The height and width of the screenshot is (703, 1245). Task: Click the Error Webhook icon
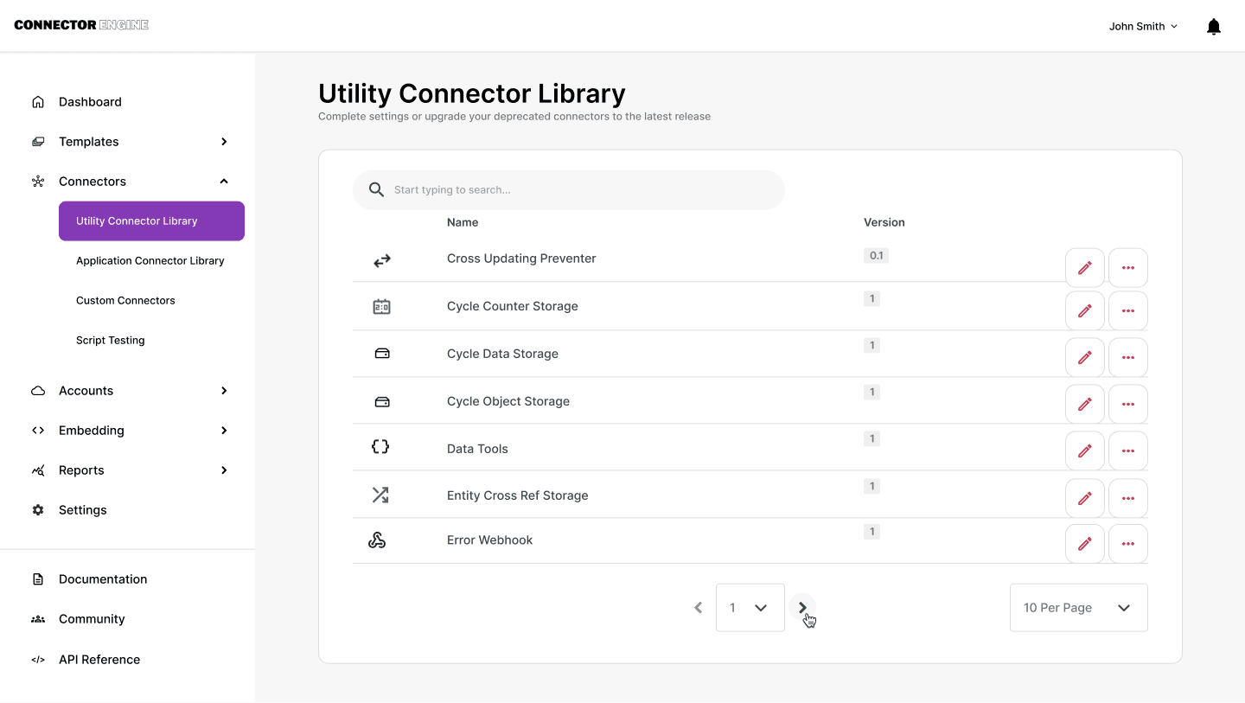click(378, 540)
